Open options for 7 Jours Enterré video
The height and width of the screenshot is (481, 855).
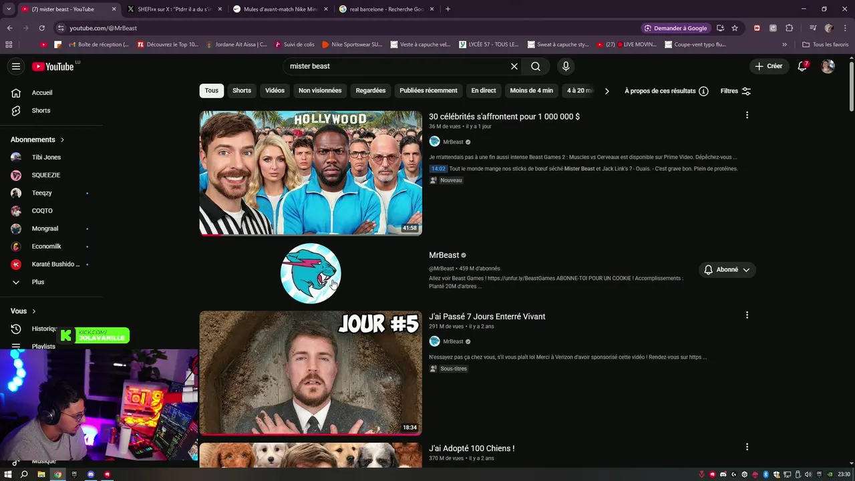pyautogui.click(x=747, y=315)
